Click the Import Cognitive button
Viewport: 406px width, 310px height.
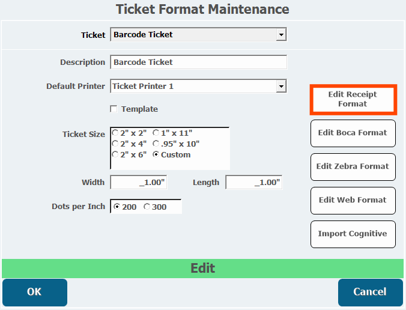[353, 234]
